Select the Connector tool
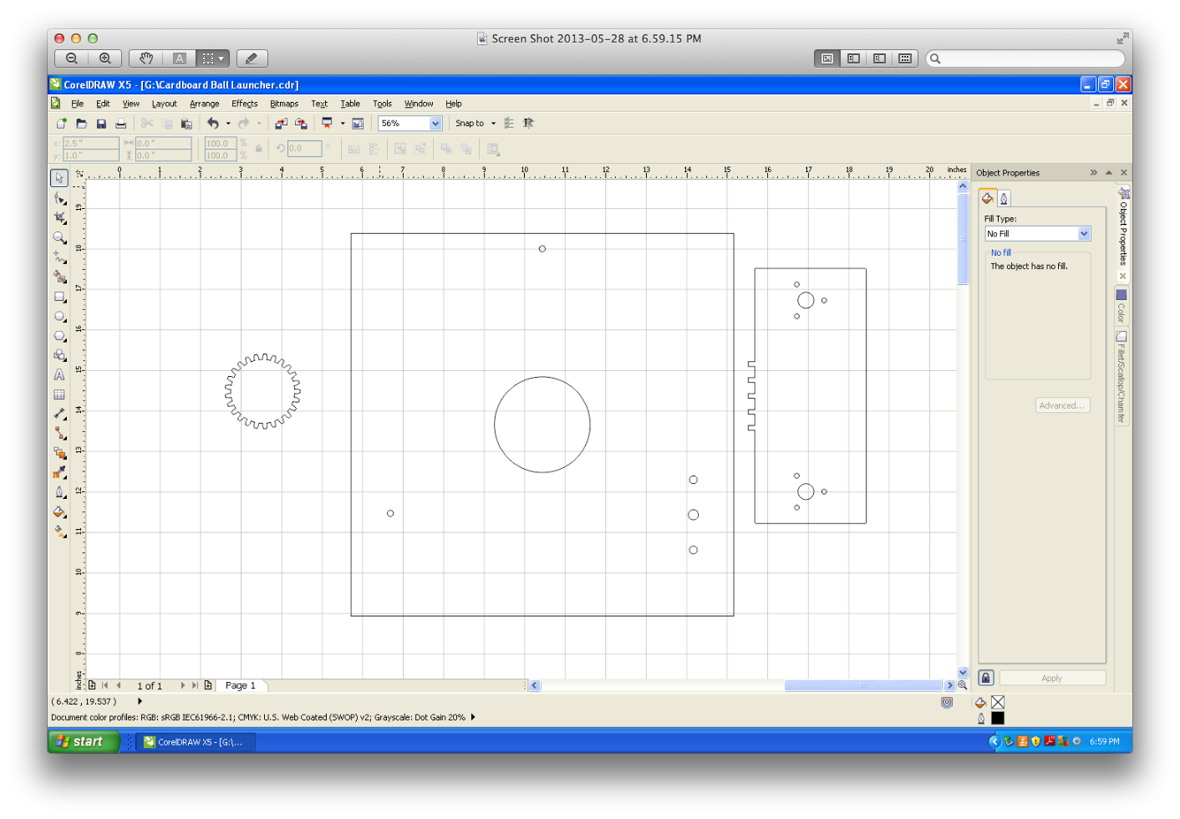This screenshot has width=1180, height=819. [x=59, y=434]
